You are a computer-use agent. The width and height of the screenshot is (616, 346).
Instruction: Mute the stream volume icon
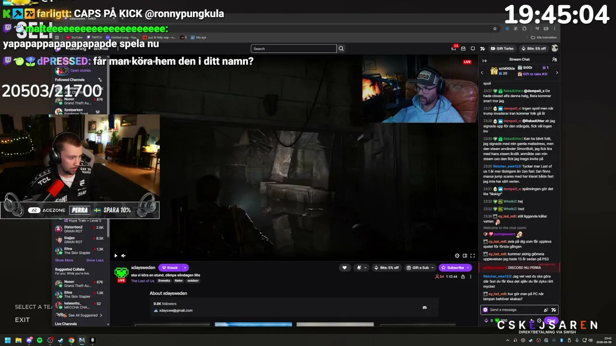[123, 256]
